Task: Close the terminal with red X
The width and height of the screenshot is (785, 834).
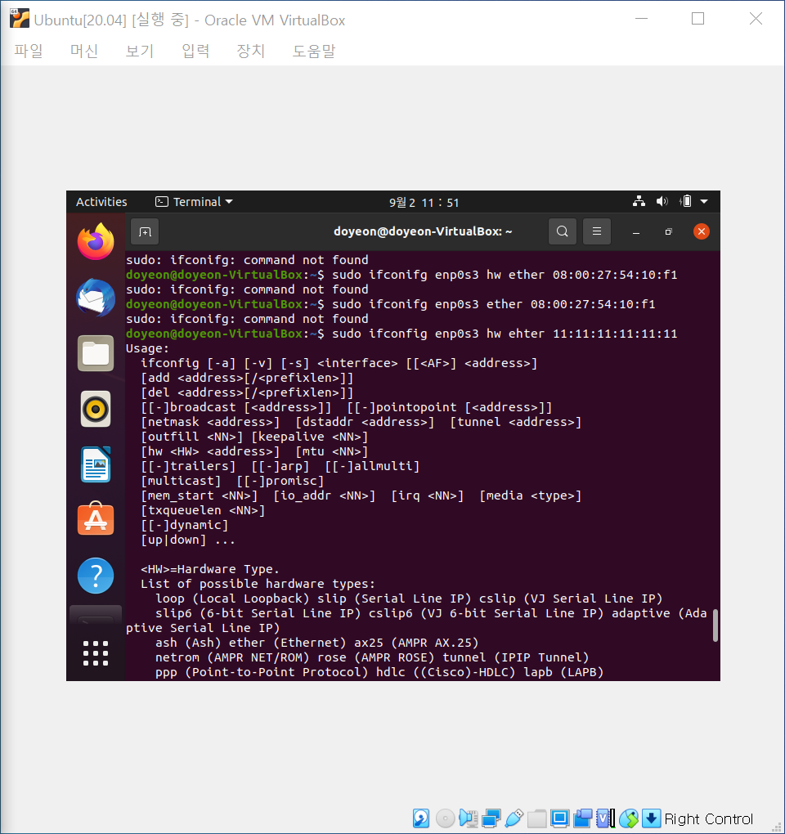Action: coord(702,231)
